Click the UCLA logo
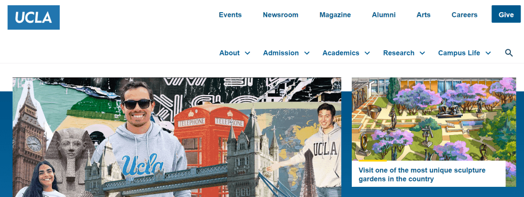This screenshot has height=197, width=524. click(34, 17)
